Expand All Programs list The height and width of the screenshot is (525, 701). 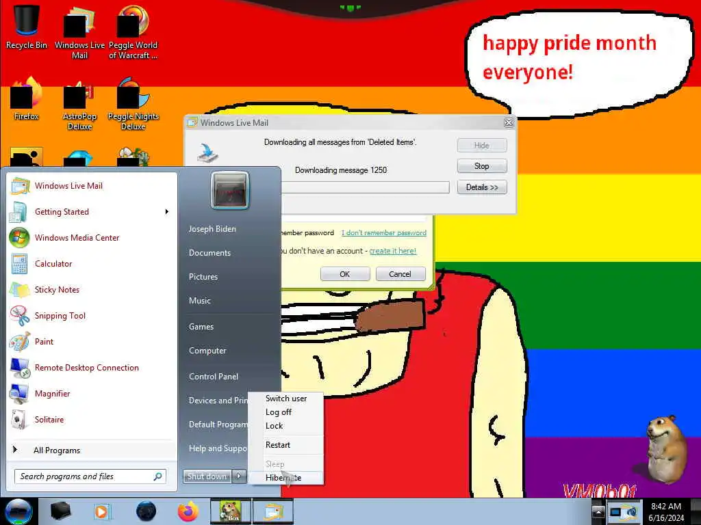[x=92, y=450]
